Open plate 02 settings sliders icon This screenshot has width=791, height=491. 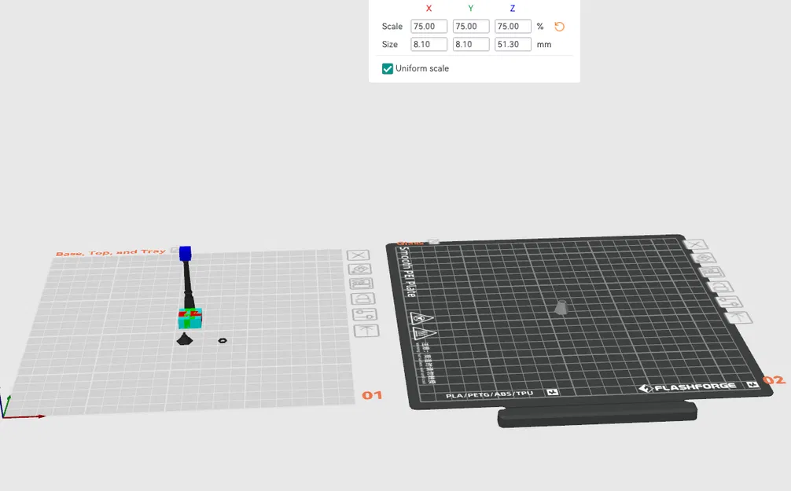tap(730, 302)
